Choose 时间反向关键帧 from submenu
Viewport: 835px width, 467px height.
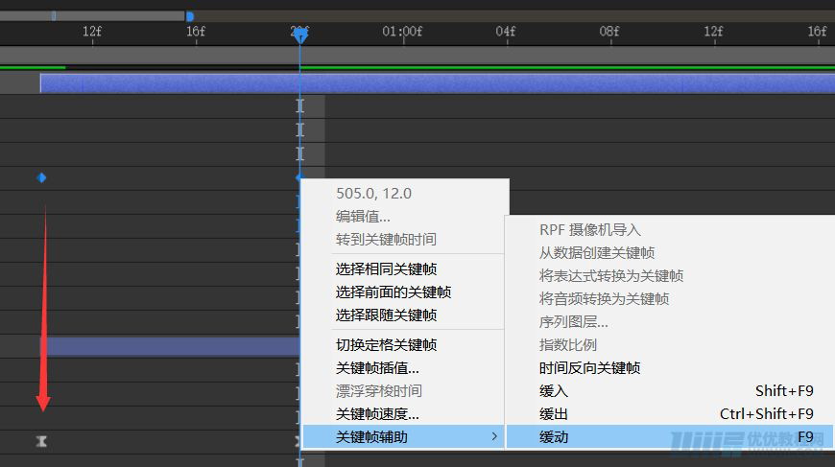[589, 368]
